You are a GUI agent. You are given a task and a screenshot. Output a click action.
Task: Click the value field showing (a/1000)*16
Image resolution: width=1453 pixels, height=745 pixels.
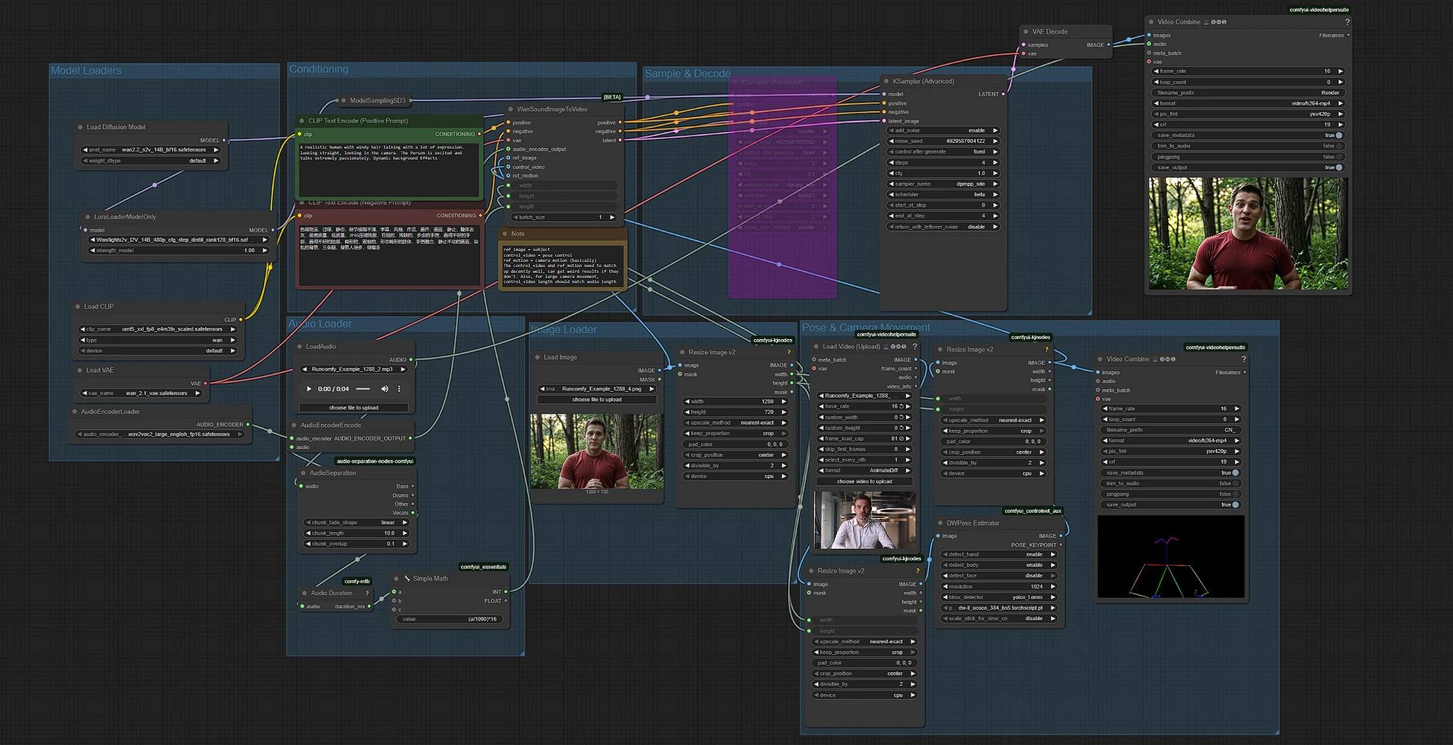(x=449, y=619)
